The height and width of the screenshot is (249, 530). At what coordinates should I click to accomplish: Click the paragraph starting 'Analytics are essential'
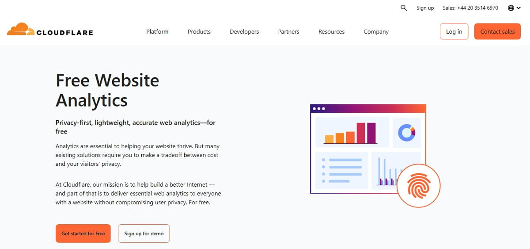point(137,155)
